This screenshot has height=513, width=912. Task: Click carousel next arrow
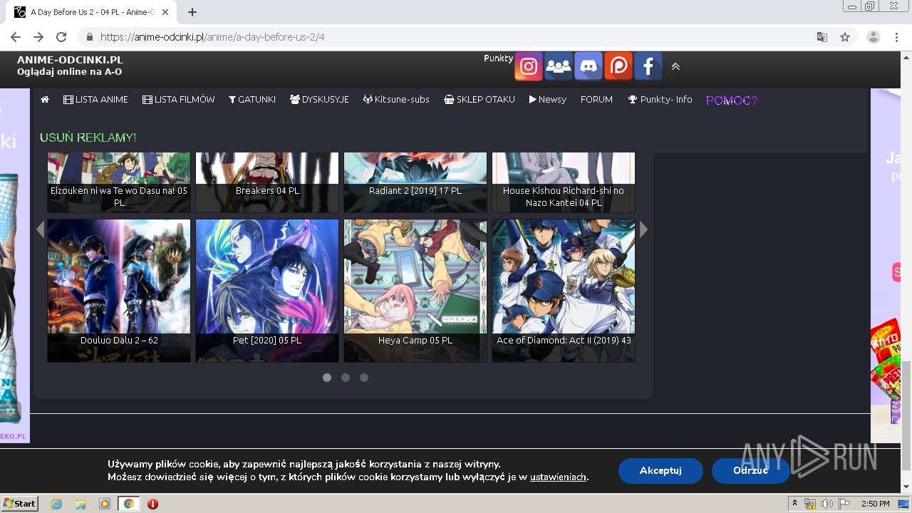point(643,229)
